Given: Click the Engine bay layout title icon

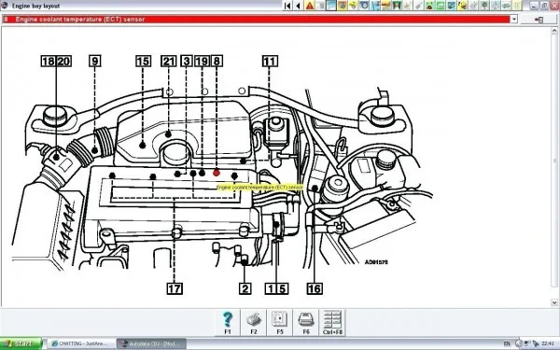Looking at the screenshot, I should tap(5, 6).
